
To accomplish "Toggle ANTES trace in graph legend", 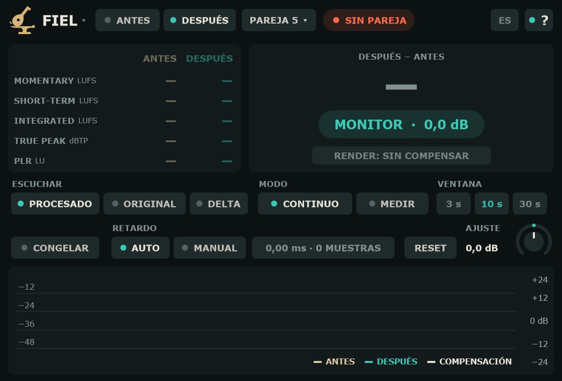I will [x=334, y=361].
